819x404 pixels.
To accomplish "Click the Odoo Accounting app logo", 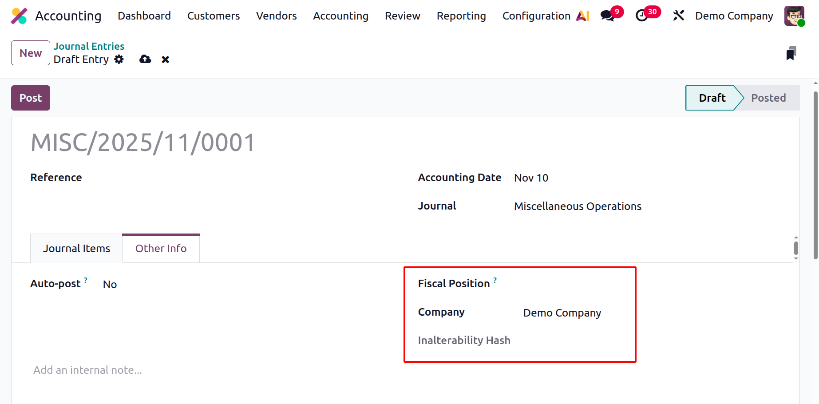I will point(19,16).
